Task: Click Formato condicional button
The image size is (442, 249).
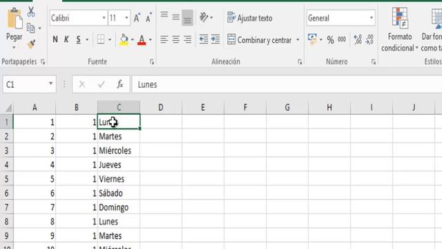Action: [x=399, y=30]
